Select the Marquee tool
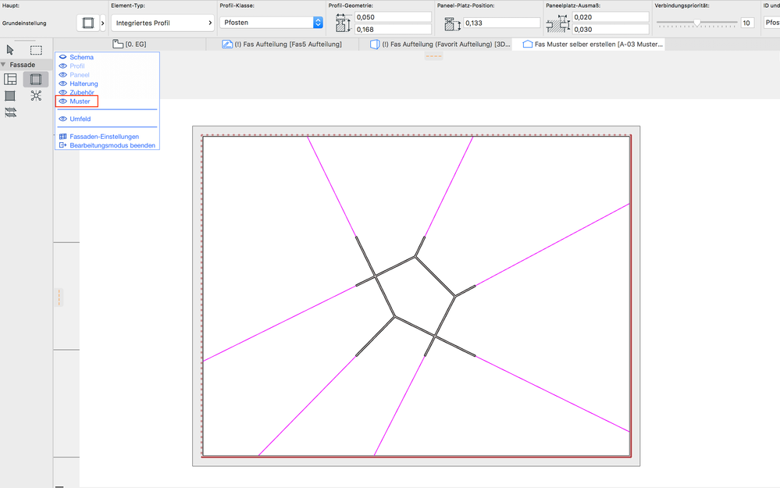Image resolution: width=780 pixels, height=488 pixels. click(x=36, y=50)
